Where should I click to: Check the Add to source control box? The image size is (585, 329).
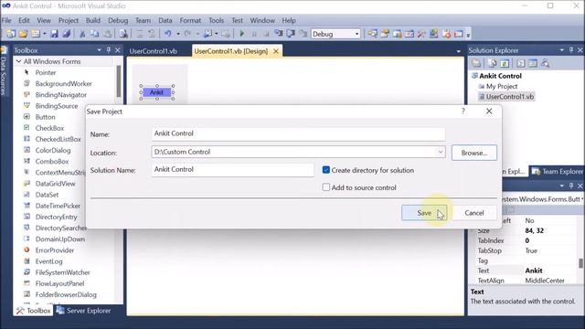coord(325,187)
